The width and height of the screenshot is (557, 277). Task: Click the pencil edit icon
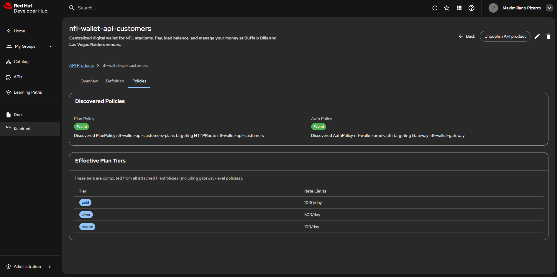[x=537, y=36]
